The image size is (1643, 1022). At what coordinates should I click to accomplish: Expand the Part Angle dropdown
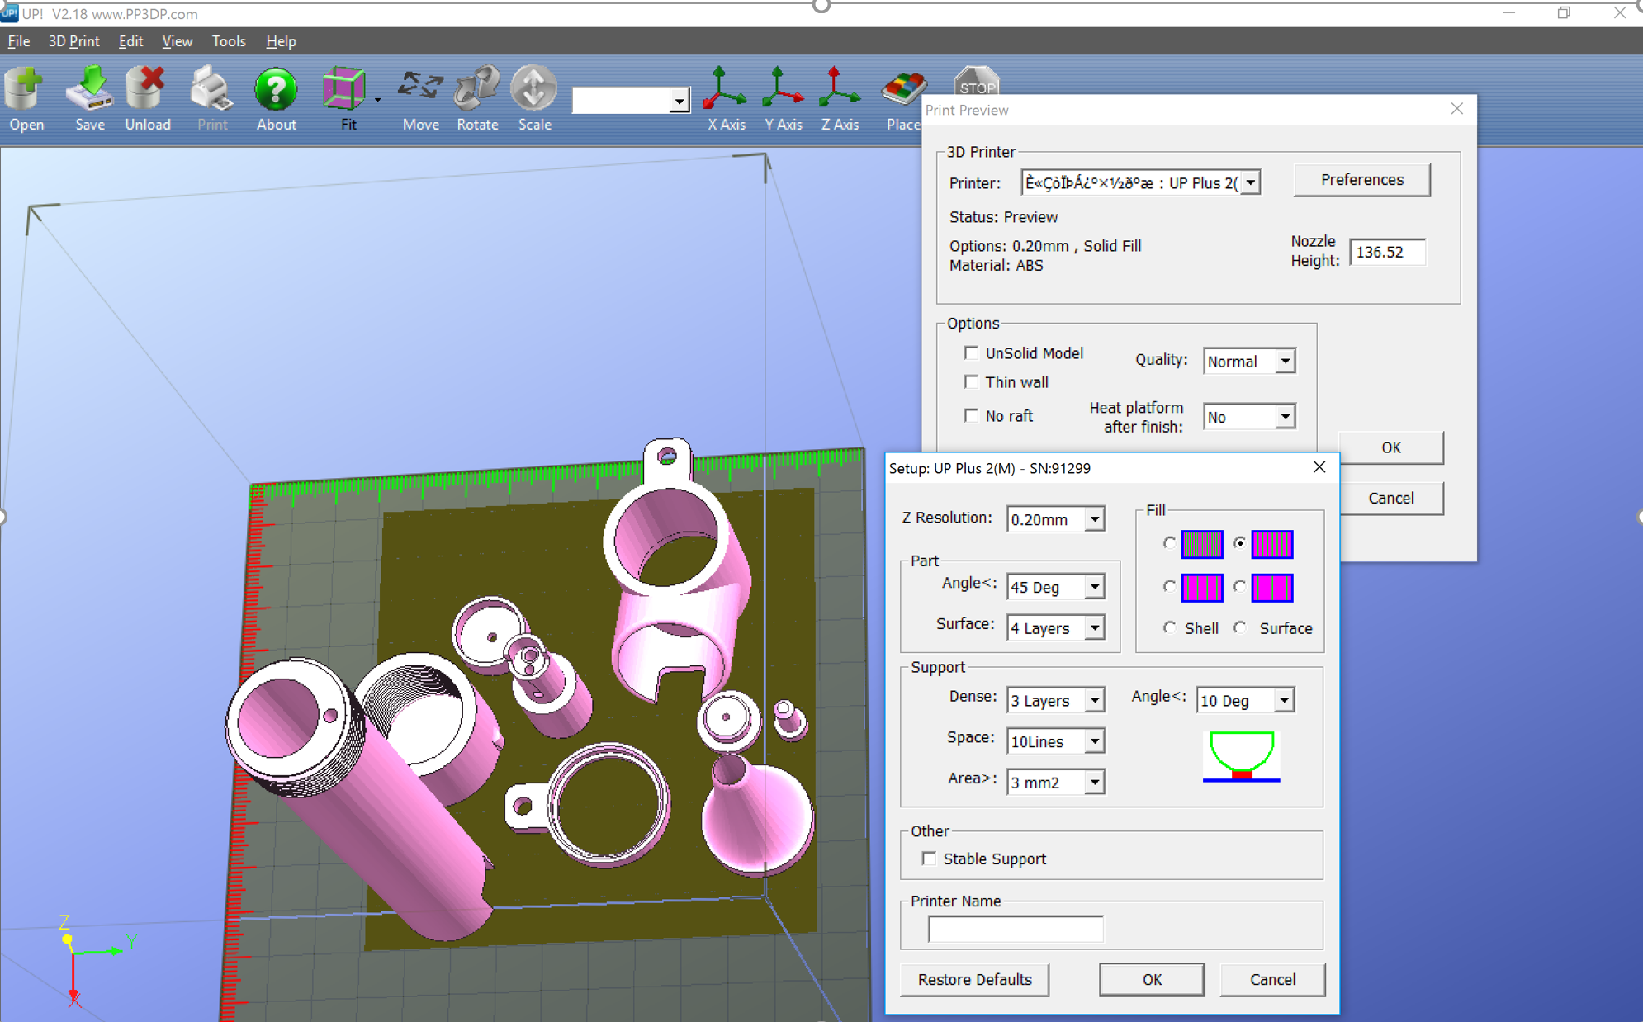click(x=1094, y=587)
